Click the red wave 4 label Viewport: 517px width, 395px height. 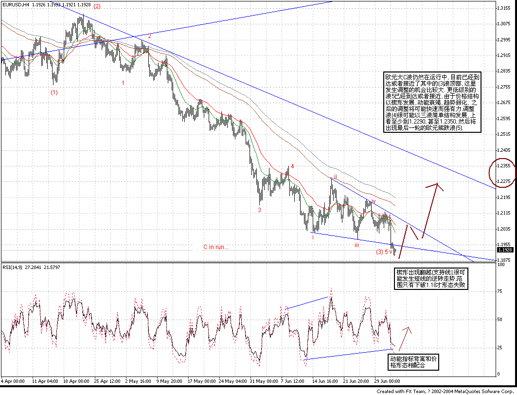(292, 166)
